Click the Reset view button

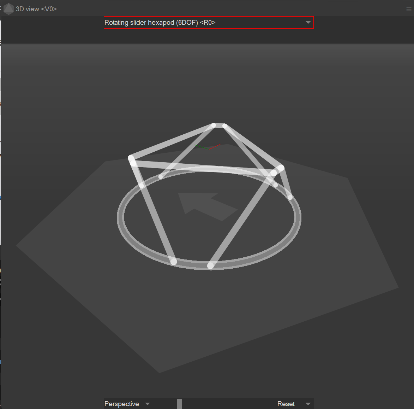(286, 404)
